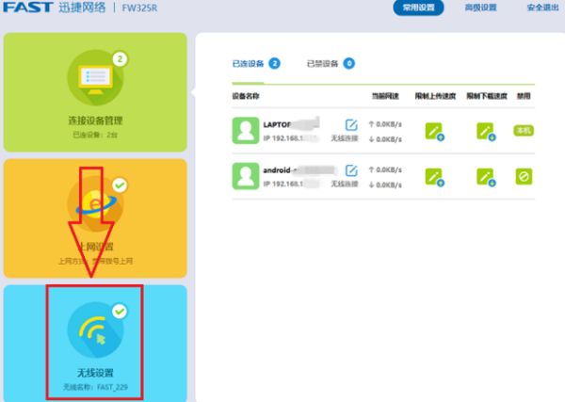Open the 上网设置 internet card

(95, 218)
